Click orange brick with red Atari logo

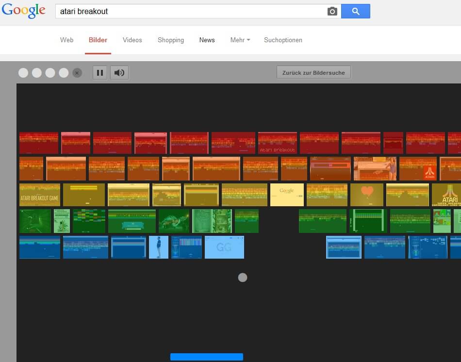pos(418,168)
